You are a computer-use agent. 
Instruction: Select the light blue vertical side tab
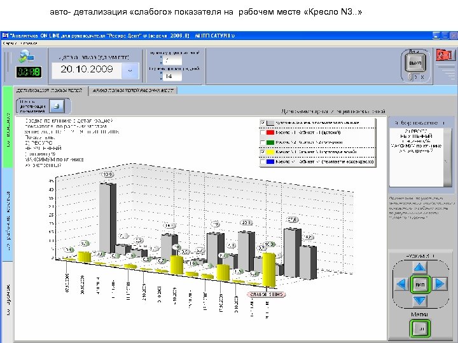(8, 215)
